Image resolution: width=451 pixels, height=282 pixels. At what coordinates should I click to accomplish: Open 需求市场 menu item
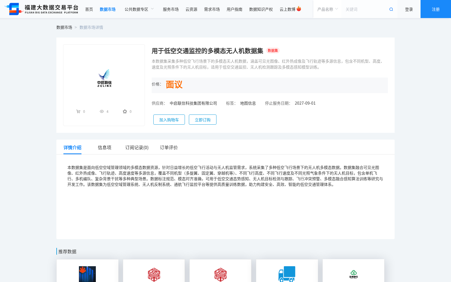click(212, 9)
